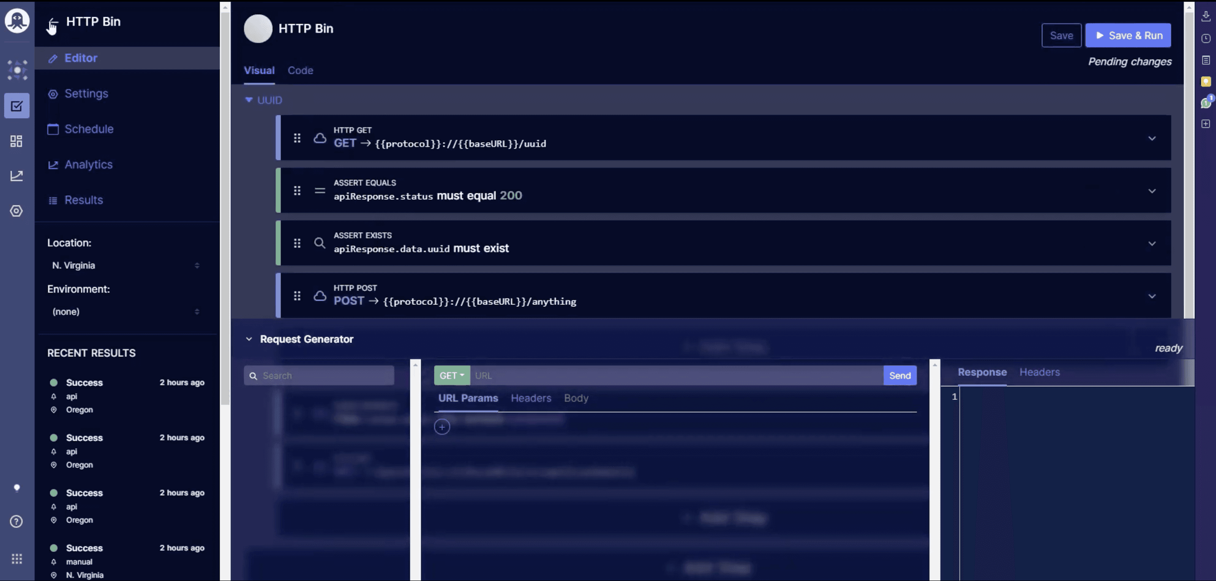
Task: Click the lightbulb icon in left rail
Action: [x=16, y=488]
